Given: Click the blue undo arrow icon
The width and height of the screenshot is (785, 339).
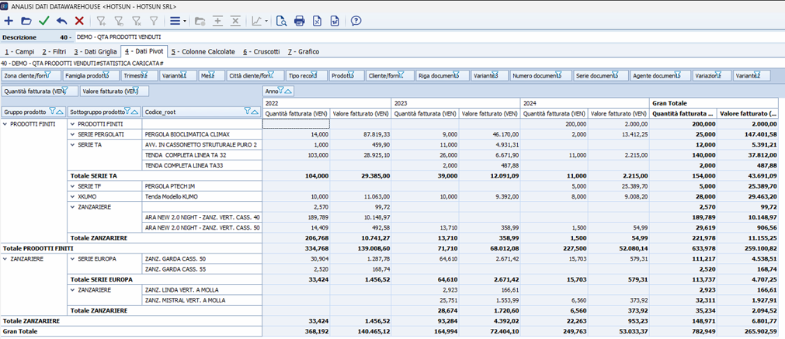Looking at the screenshot, I should [62, 21].
